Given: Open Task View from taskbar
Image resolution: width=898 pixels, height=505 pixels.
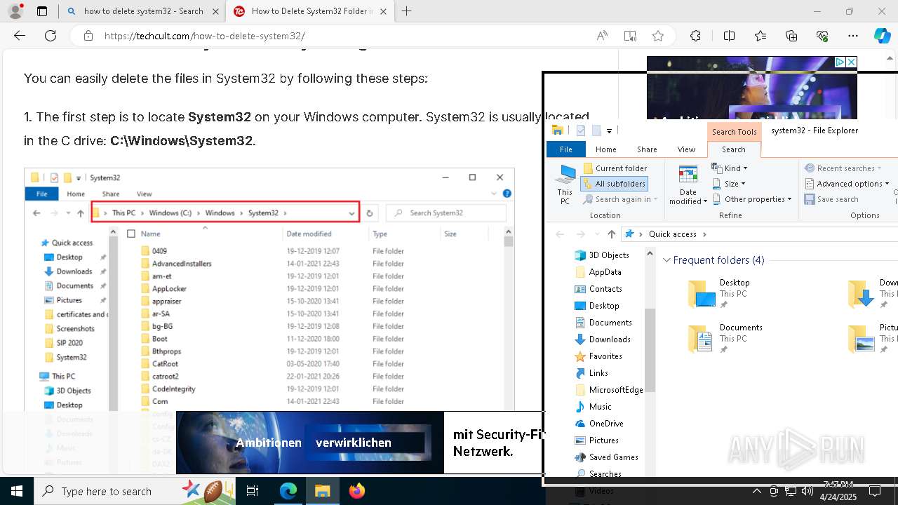Looking at the screenshot, I should point(253,491).
